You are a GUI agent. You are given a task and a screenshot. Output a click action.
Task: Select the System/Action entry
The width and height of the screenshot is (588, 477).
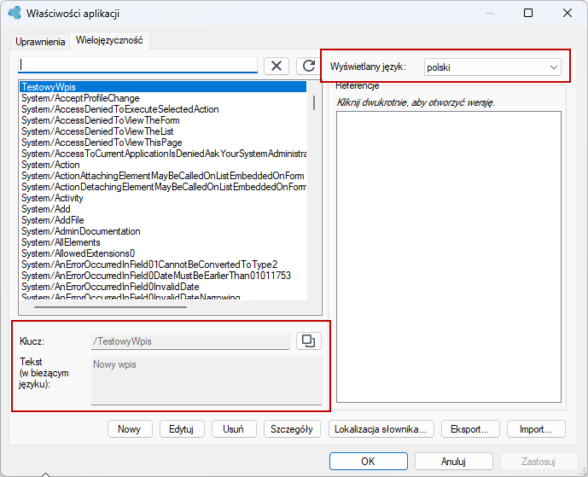tap(163, 165)
